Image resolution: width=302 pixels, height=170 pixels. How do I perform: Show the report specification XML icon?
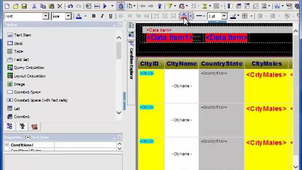(x=97, y=6)
